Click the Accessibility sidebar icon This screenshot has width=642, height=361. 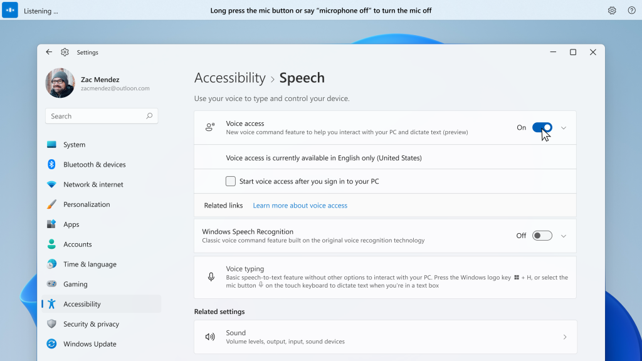click(51, 304)
